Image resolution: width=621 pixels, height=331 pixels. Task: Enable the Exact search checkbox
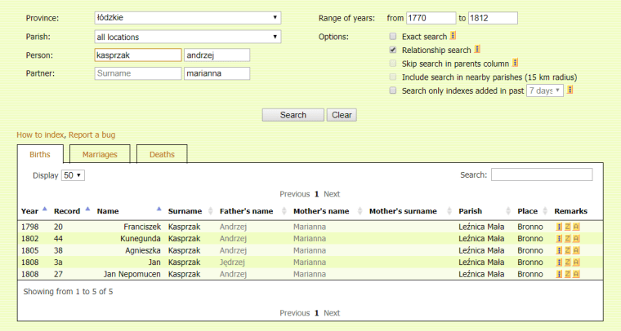[393, 37]
